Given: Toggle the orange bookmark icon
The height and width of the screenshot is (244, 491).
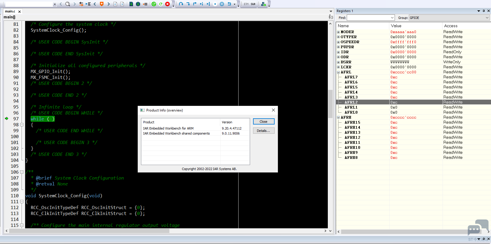Looking at the screenshot, I should point(102,4).
